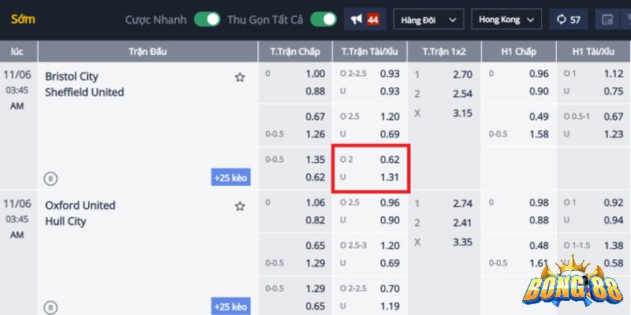This screenshot has width=631, height=315.
Task: Favorite the Bristol City match star icon
Action: click(240, 77)
